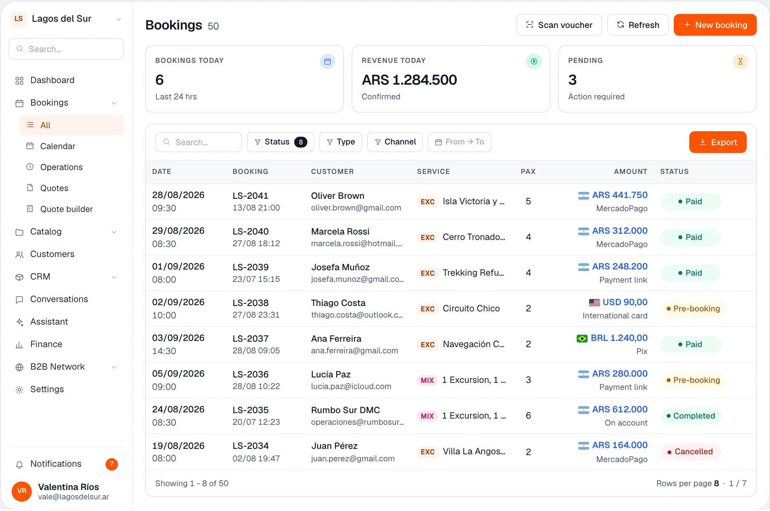Go to Operations in sidebar
Image resolution: width=770 pixels, height=511 pixels.
coord(72,167)
